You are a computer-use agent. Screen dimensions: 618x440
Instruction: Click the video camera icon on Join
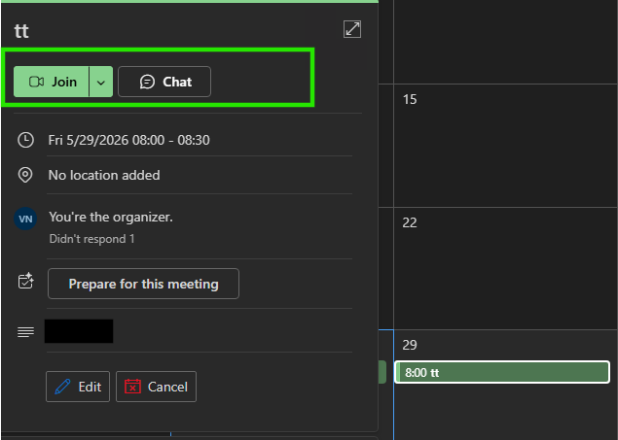37,82
